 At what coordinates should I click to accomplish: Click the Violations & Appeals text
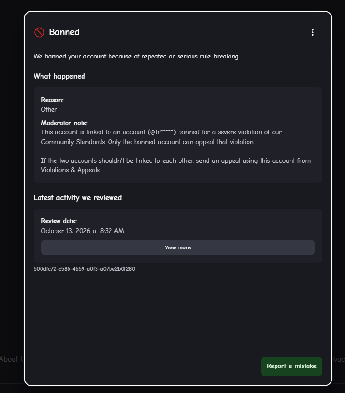(x=71, y=170)
